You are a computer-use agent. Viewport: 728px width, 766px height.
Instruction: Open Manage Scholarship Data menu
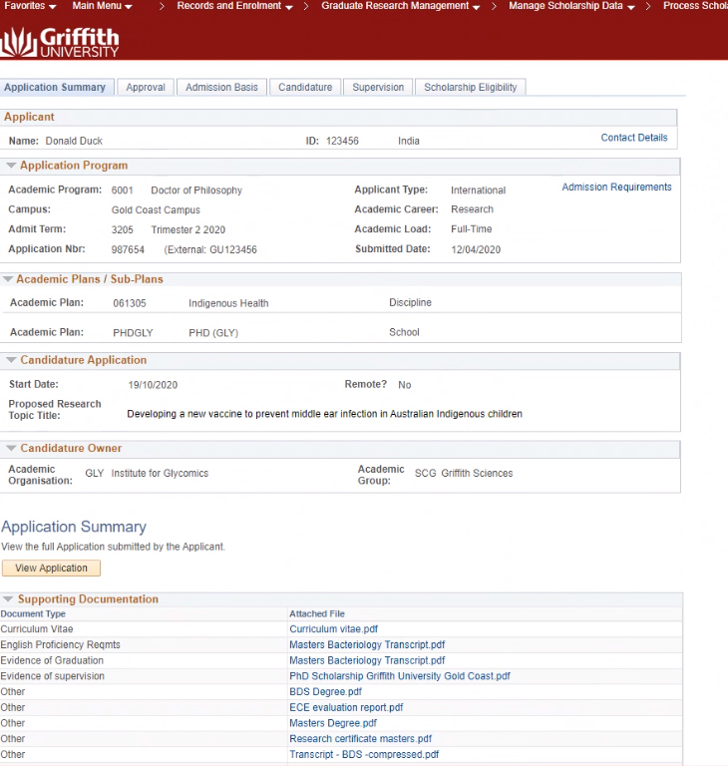point(571,6)
